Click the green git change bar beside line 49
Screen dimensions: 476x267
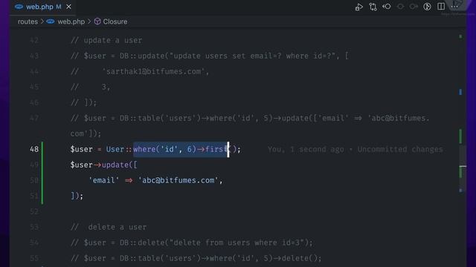click(42, 165)
